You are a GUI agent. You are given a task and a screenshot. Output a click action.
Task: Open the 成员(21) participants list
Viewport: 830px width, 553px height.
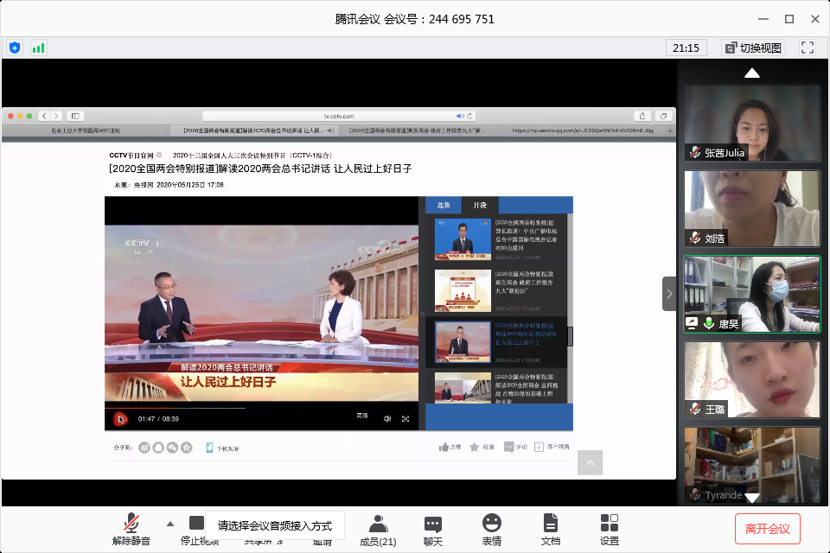(x=378, y=529)
